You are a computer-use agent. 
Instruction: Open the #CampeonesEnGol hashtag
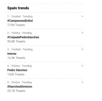point(20,21)
